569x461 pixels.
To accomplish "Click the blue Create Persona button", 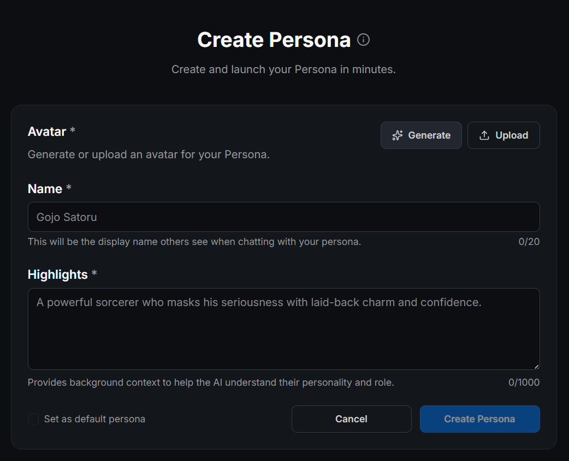I will pyautogui.click(x=479, y=419).
